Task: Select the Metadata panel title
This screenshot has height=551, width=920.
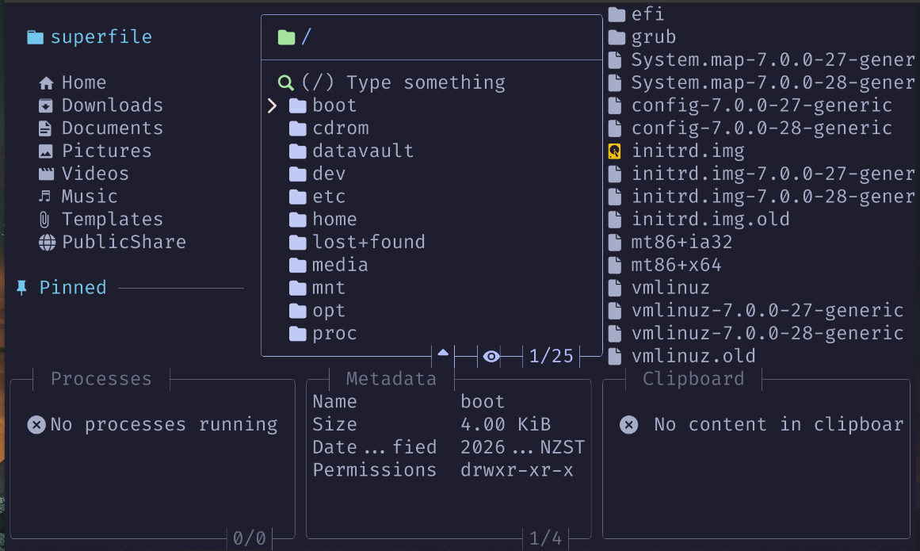Action: pos(391,379)
